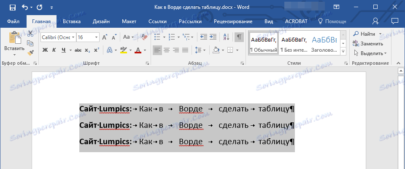Open the Выделить select menu

[x=370, y=53]
